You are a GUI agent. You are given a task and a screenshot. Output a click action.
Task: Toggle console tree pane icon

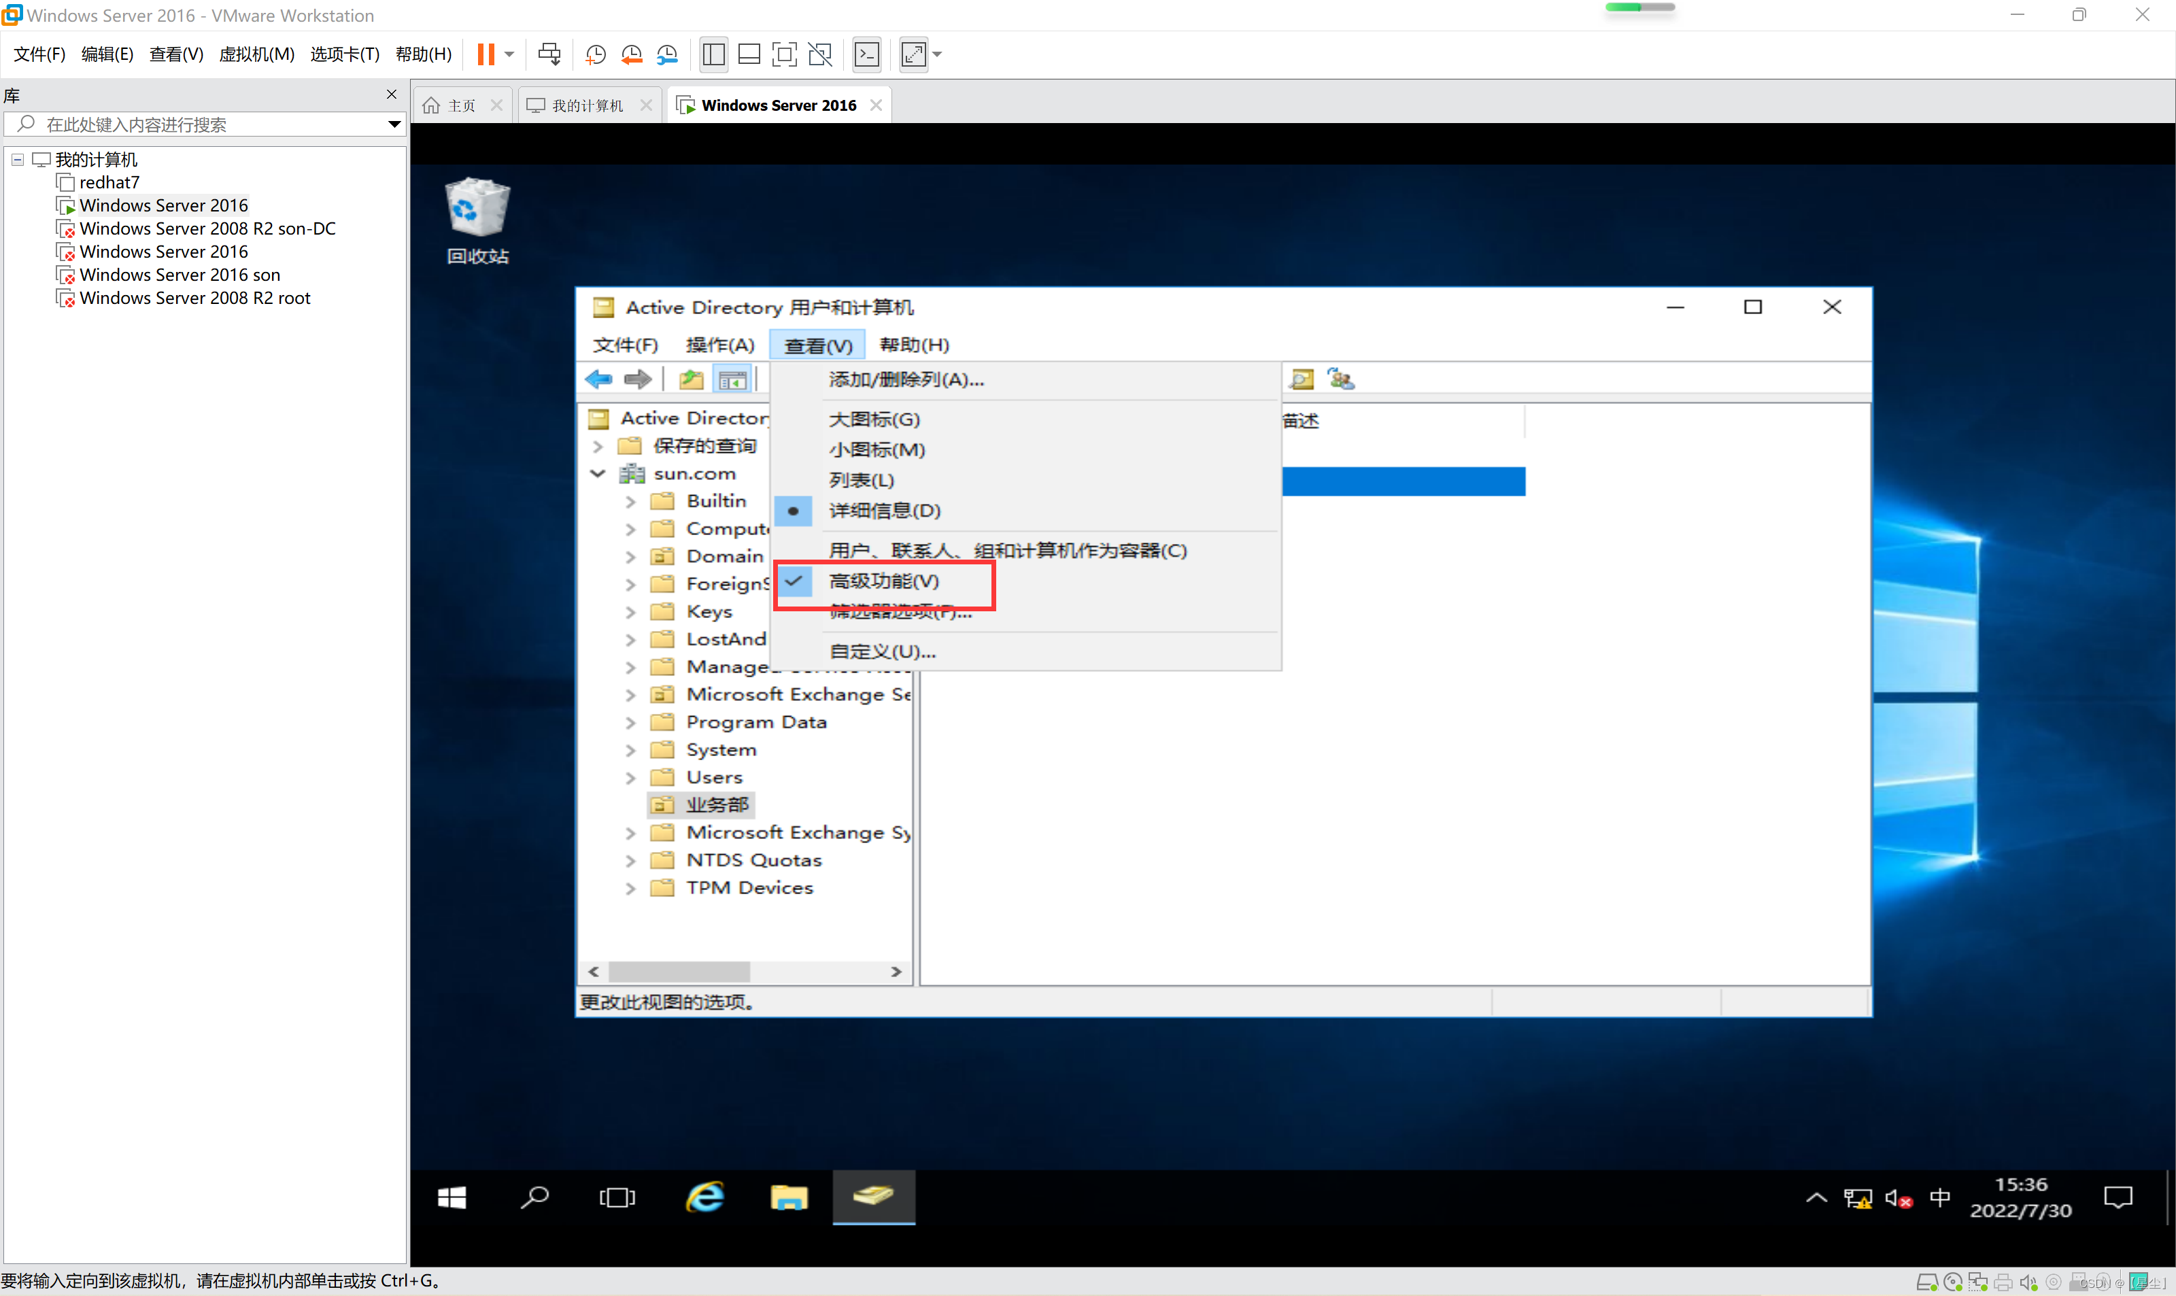tap(732, 379)
